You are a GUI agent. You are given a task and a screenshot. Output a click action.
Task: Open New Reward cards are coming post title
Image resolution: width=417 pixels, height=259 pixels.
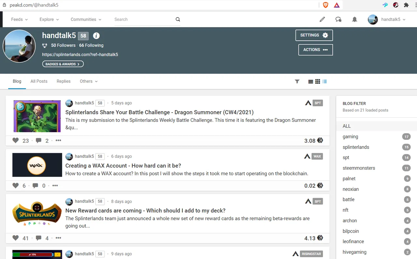click(x=145, y=211)
